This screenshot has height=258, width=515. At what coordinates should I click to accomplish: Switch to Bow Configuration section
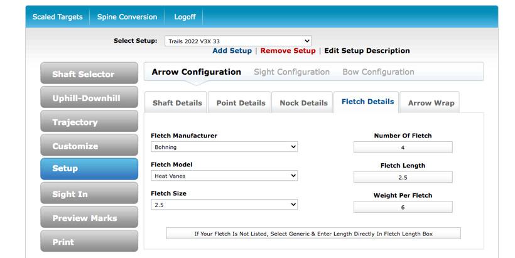[x=378, y=72]
